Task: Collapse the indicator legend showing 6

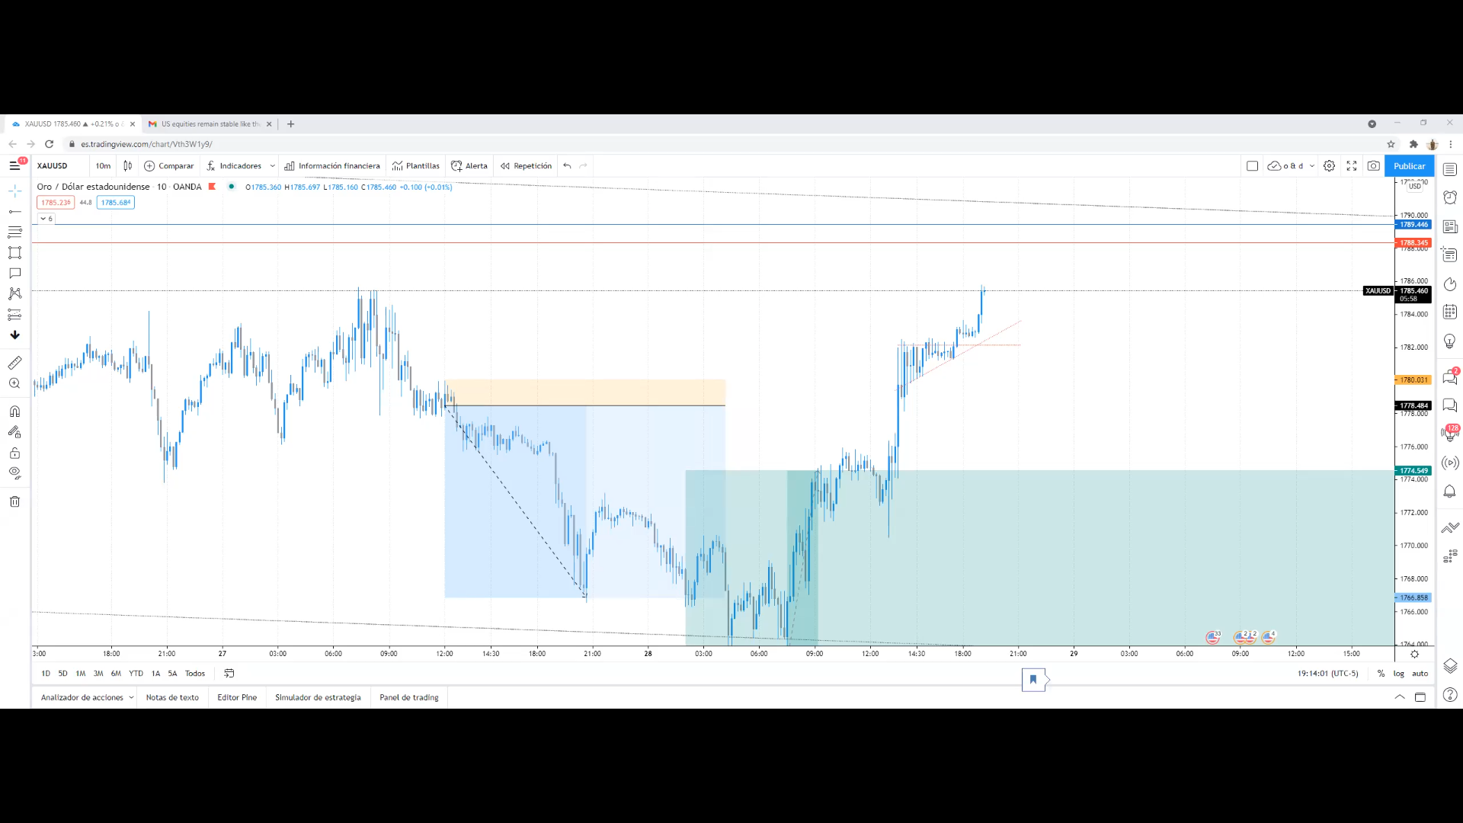Action: click(46, 219)
